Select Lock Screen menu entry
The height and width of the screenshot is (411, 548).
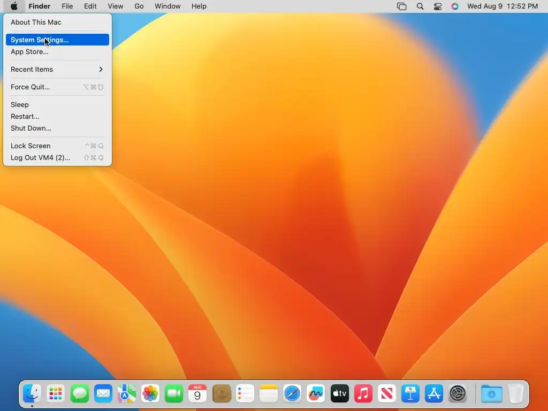[57, 146]
